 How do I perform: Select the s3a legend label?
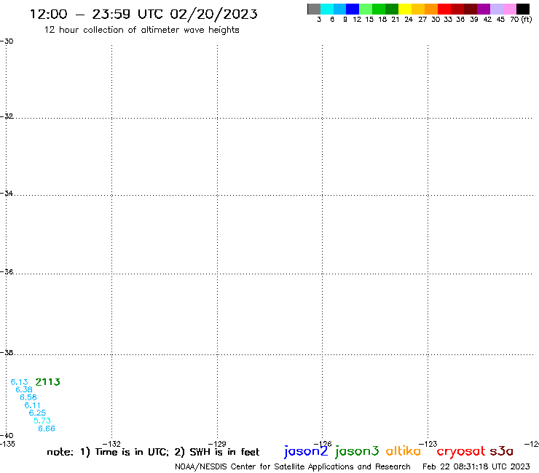[x=501, y=451]
